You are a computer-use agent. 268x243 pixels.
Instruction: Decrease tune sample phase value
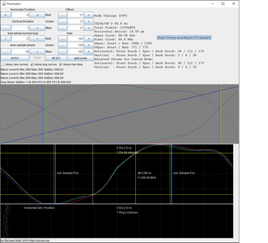click(6, 52)
